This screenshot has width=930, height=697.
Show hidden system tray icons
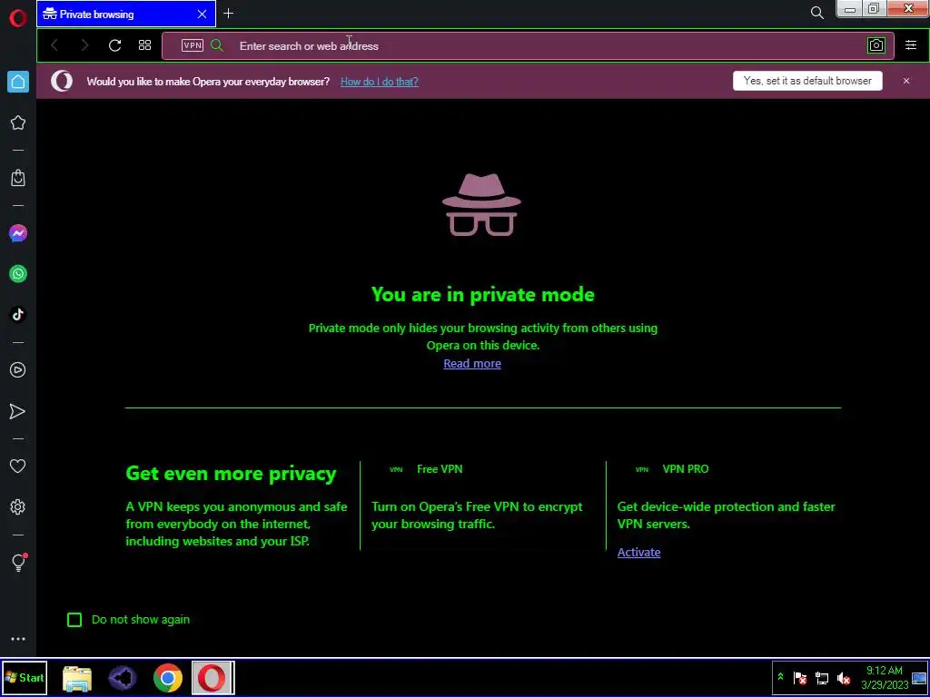pos(780,676)
